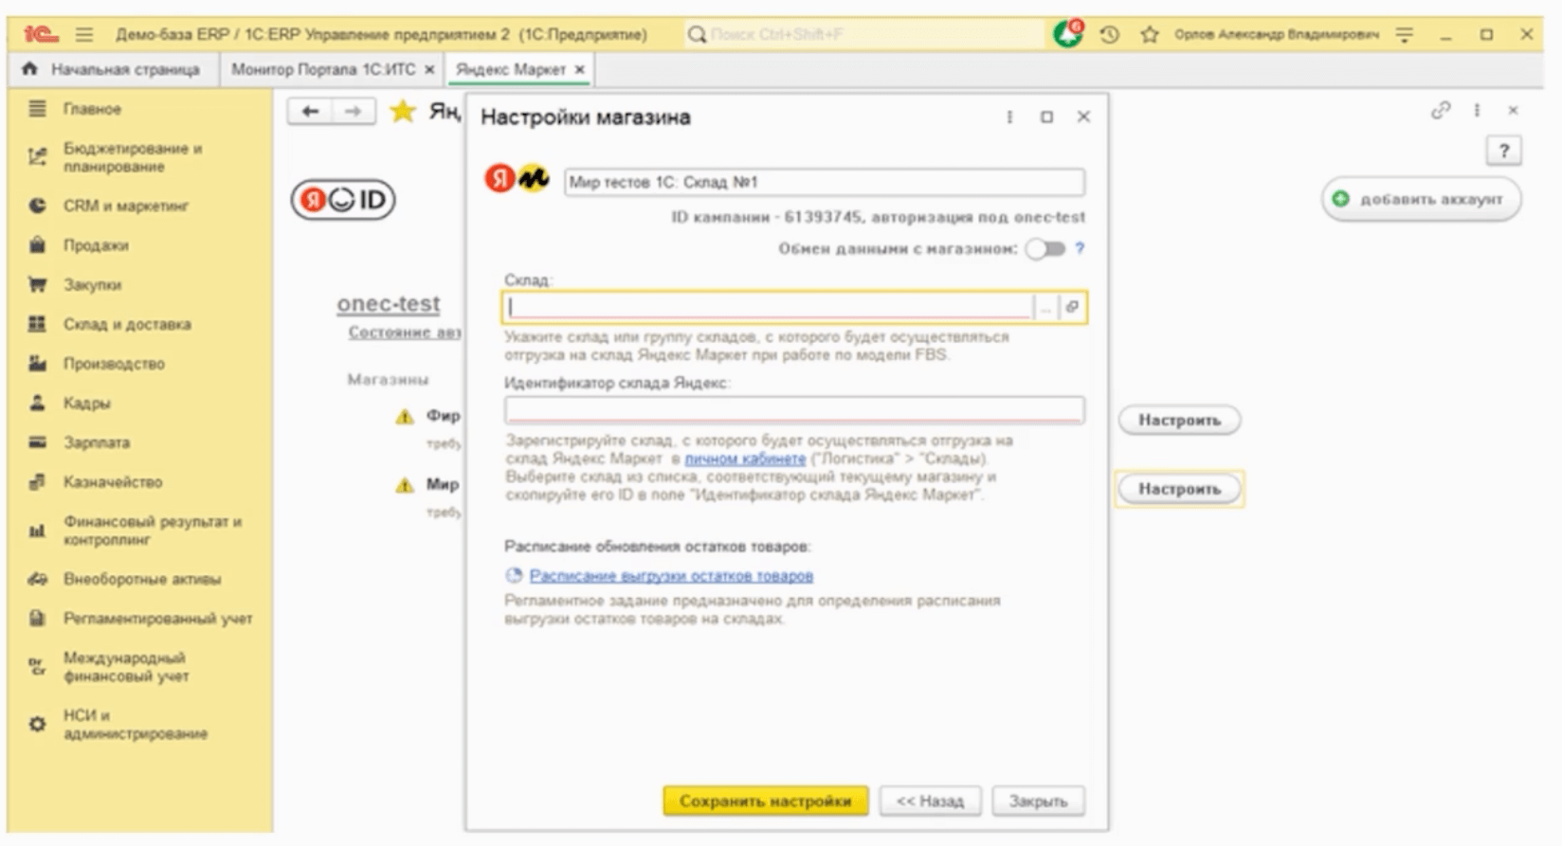Click the upper Настроить button
Viewport: 1562px width, 846px height.
(x=1179, y=420)
